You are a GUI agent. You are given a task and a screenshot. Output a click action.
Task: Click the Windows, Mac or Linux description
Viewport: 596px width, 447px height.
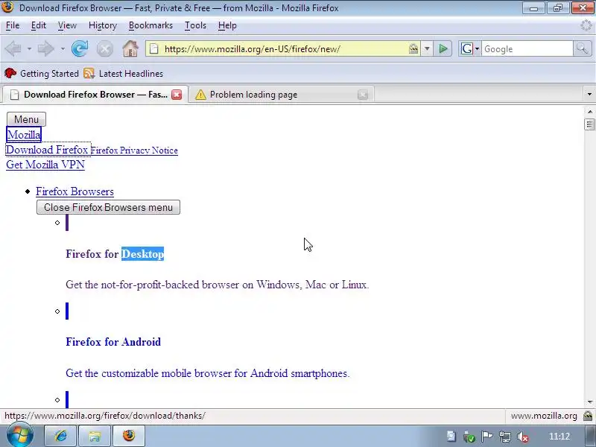218,285
